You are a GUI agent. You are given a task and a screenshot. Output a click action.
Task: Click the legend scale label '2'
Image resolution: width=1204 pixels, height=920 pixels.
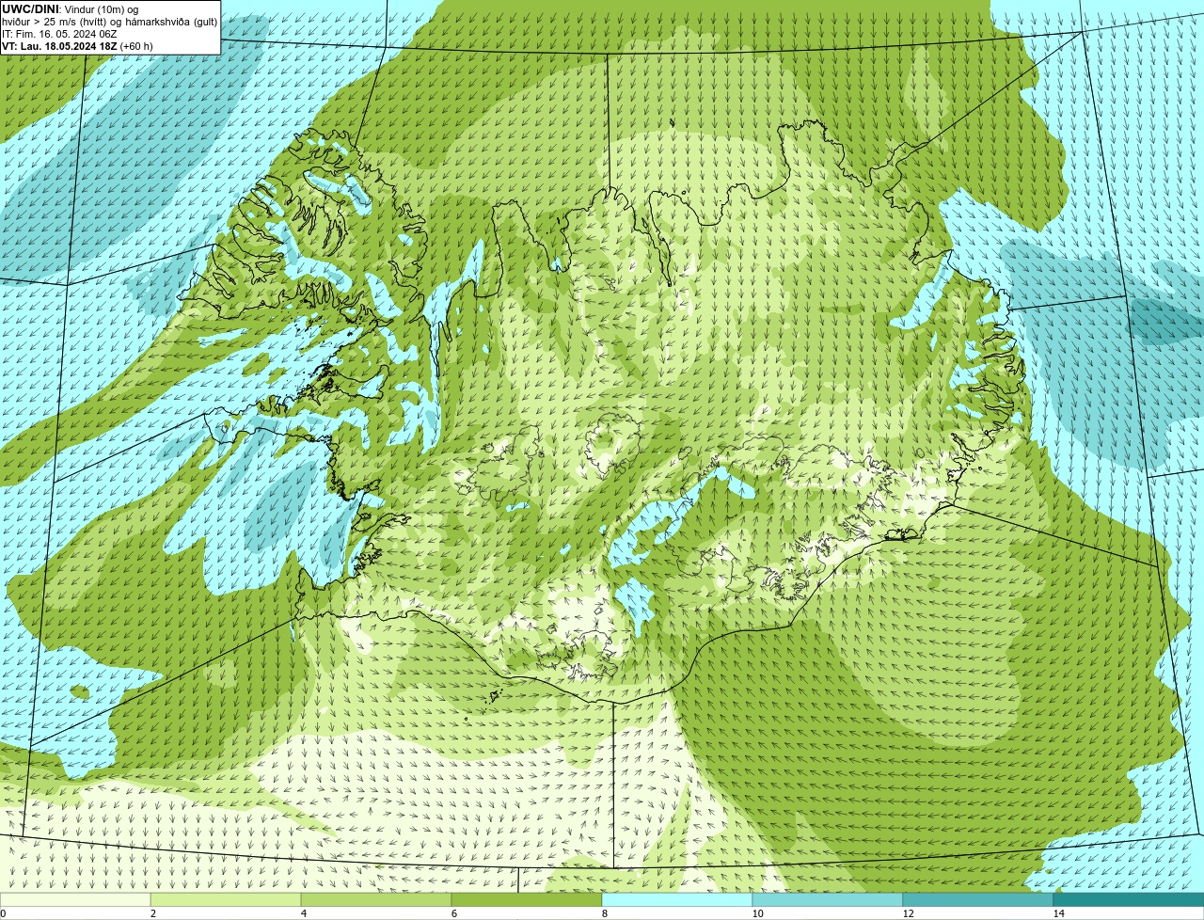tap(152, 913)
